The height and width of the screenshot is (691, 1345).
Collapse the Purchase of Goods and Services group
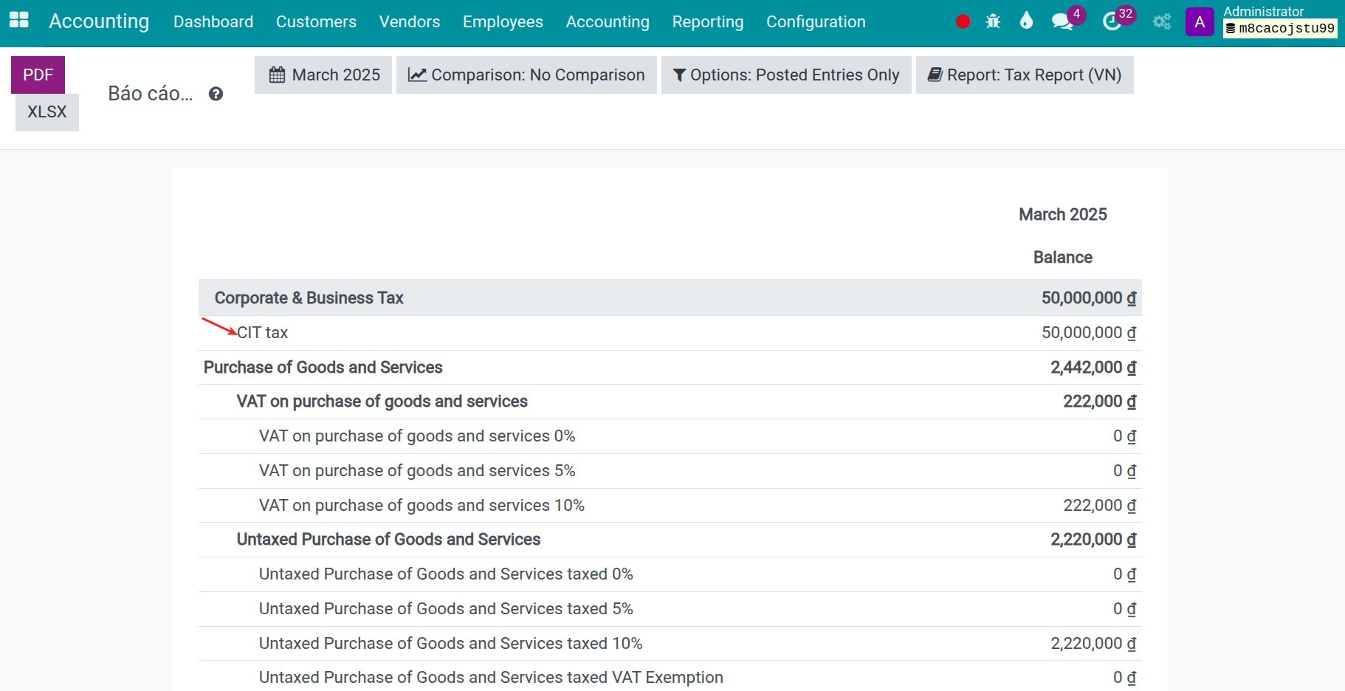click(323, 367)
